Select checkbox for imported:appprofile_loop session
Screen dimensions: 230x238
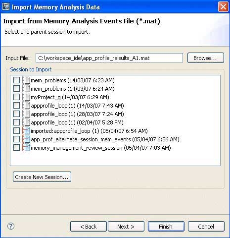pyautogui.click(x=16, y=131)
